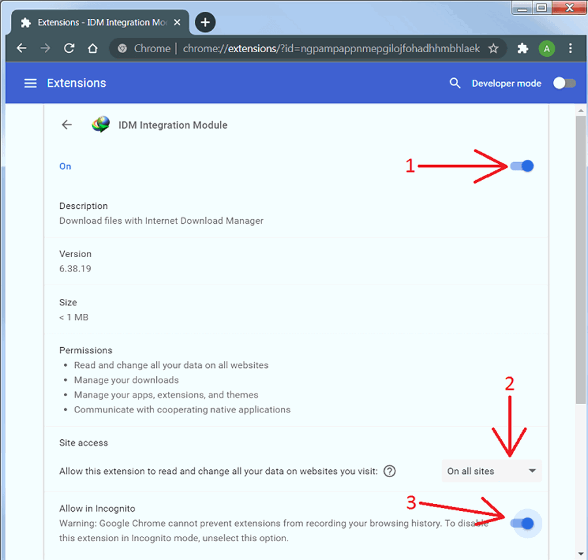Screen dimensions: 588x560
Task: Click the Chrome site info icon in address bar
Action: [122, 49]
